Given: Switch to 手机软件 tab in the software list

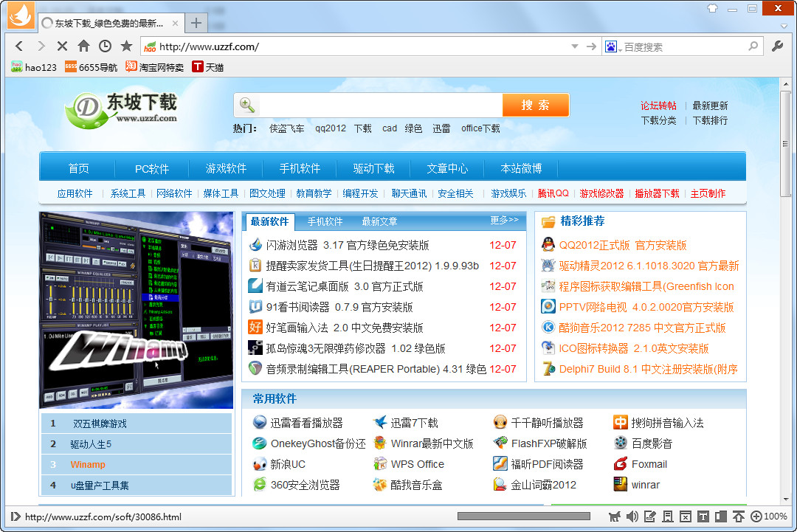Looking at the screenshot, I should [325, 221].
